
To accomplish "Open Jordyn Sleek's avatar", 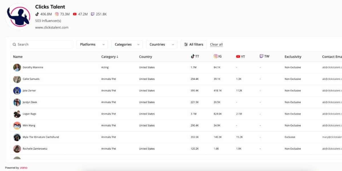I will (x=17, y=102).
